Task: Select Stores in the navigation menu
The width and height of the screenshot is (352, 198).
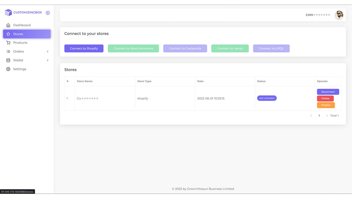Action: coord(18,34)
